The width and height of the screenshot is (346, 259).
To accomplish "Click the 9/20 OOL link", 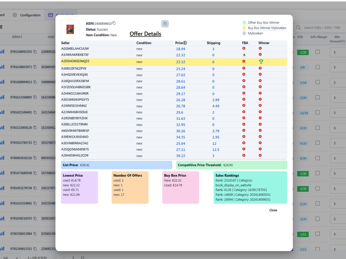I will [x=303, y=159].
